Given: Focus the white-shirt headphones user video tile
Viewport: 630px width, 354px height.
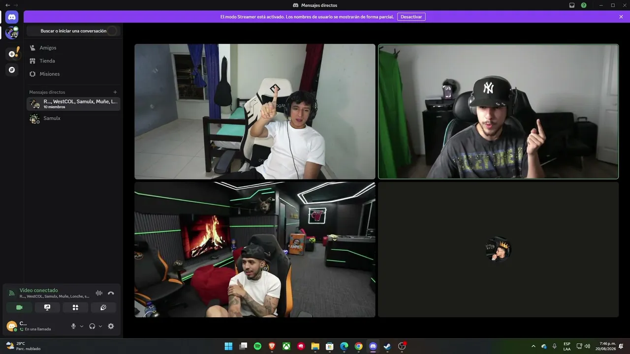Looking at the screenshot, I should point(255,112).
